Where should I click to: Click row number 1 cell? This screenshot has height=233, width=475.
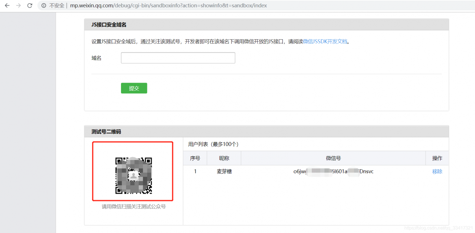pos(195,172)
